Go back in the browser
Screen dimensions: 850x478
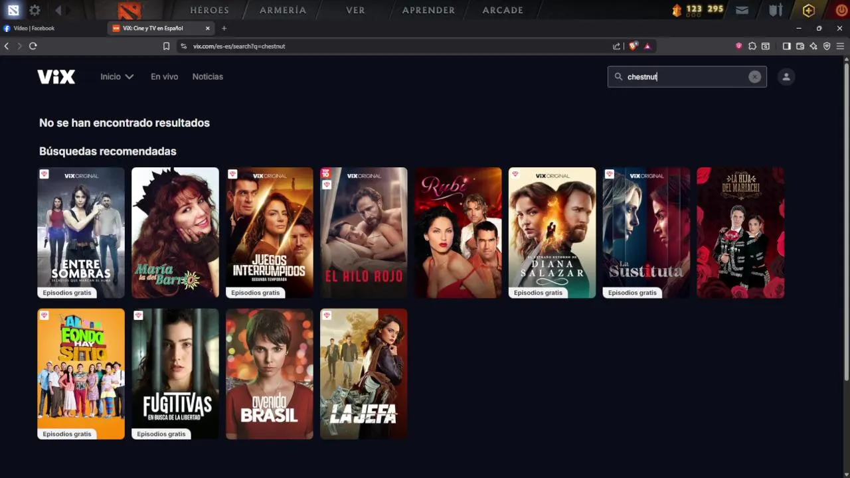(x=7, y=46)
